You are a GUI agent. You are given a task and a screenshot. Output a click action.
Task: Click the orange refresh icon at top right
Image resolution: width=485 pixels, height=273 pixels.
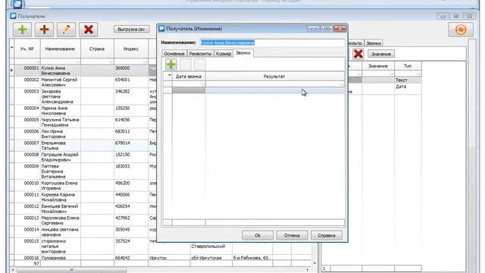click(x=461, y=30)
